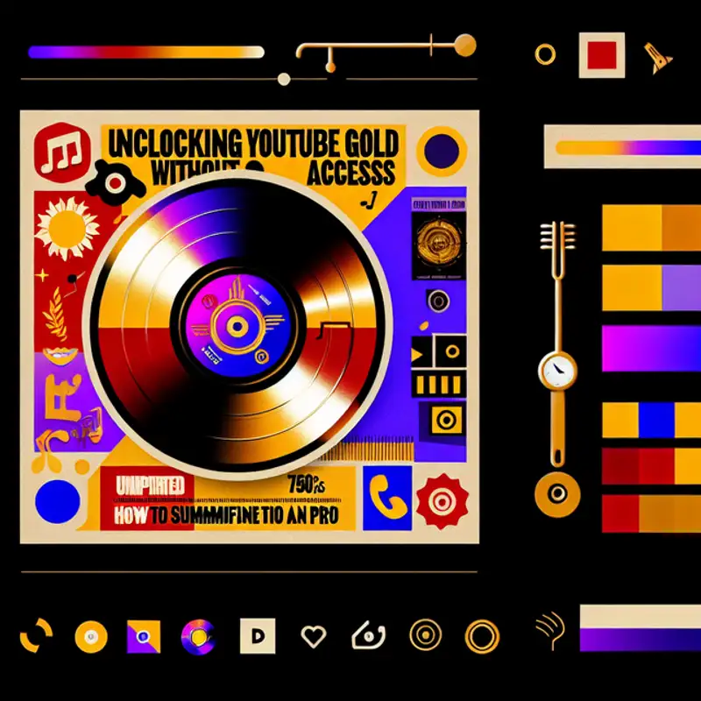Click the white sunflower icon on red panel
Screen dimensions: 701x701
point(67,228)
